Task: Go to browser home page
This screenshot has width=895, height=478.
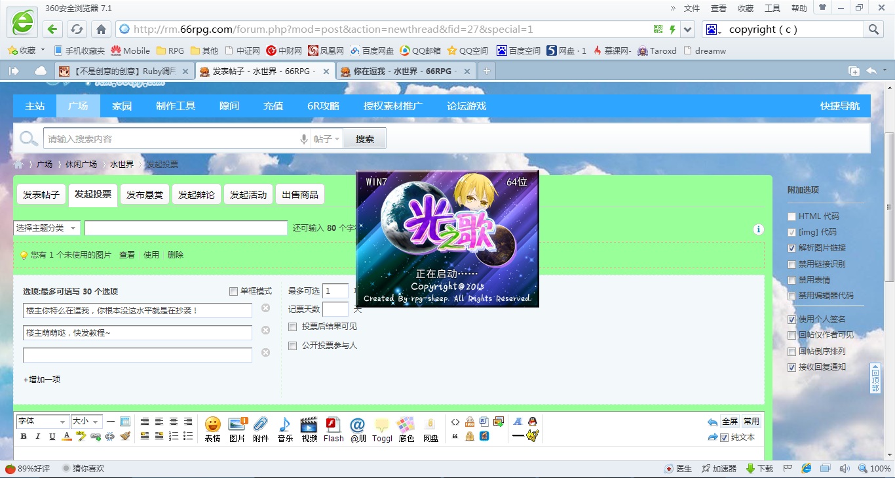Action: click(x=101, y=30)
